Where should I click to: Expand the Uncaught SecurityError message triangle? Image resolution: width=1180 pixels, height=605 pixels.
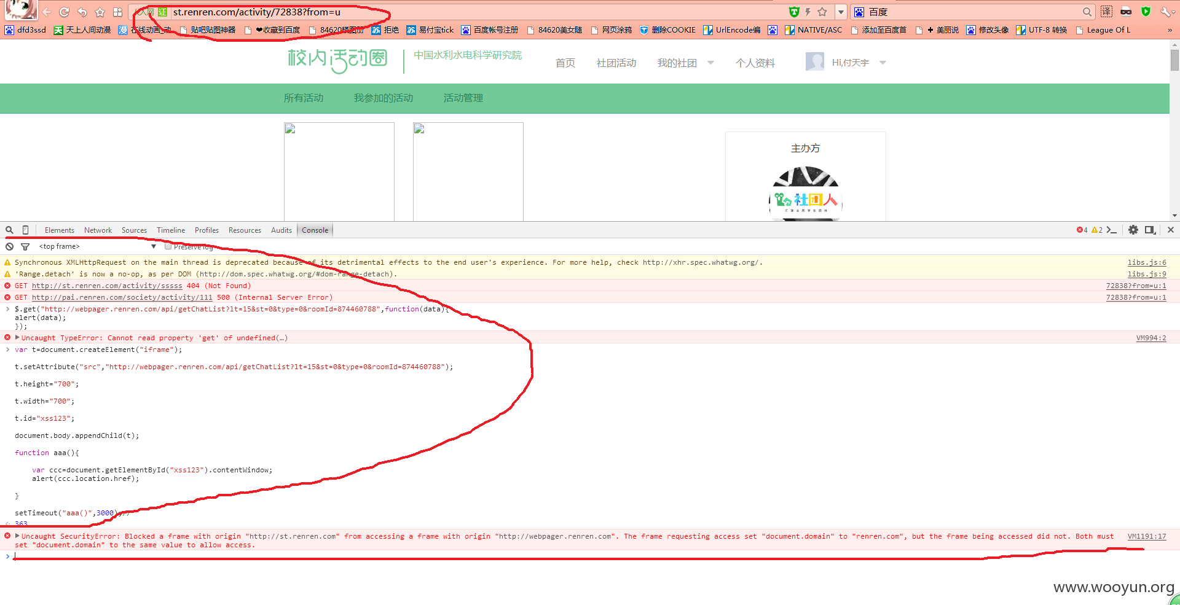click(x=17, y=536)
